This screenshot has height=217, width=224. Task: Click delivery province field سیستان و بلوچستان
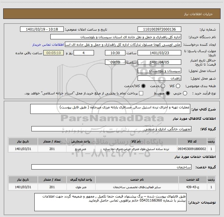coord(159,71)
